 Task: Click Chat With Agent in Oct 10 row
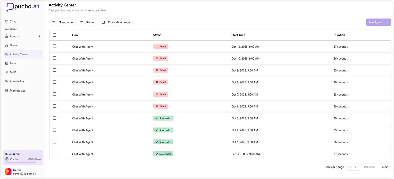83,58
